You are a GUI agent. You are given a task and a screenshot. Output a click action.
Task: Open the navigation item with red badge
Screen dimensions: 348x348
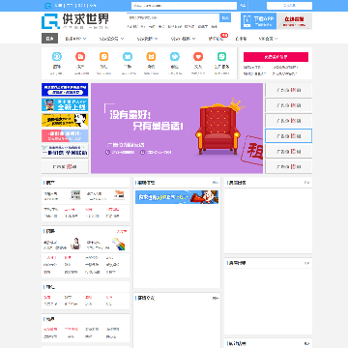[217, 39]
